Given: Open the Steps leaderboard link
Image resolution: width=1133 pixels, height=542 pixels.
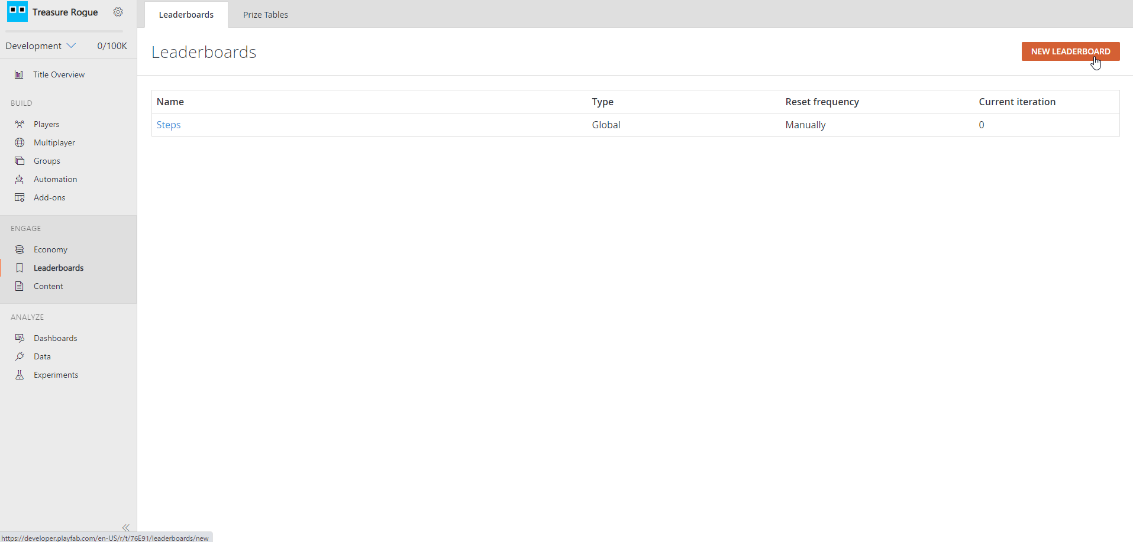Looking at the screenshot, I should pos(169,125).
